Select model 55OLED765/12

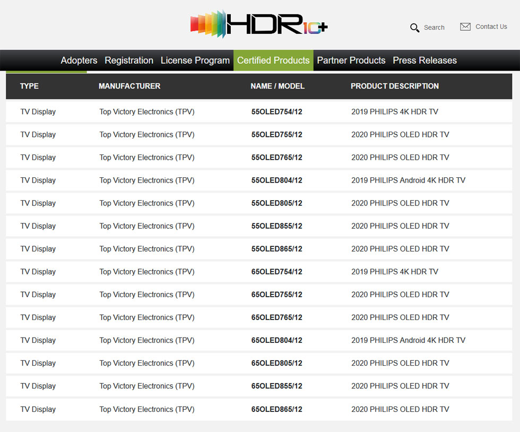click(x=276, y=158)
